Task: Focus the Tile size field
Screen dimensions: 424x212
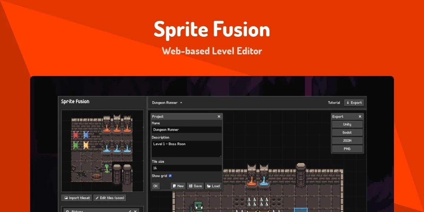Action: pyautogui.click(x=187, y=168)
